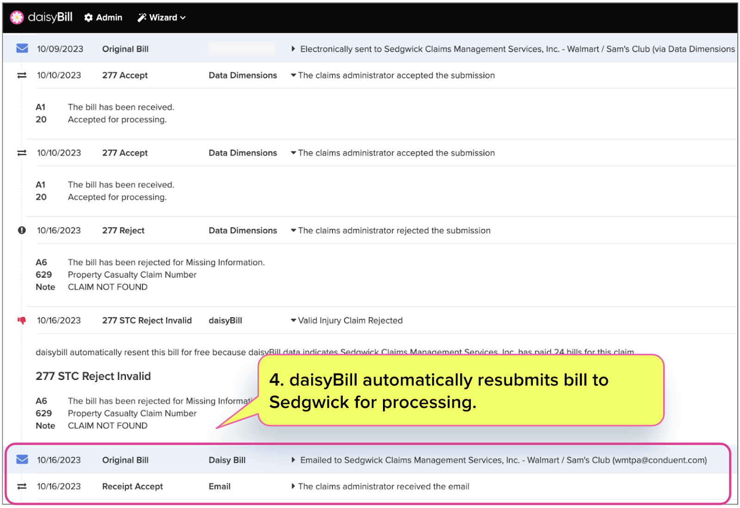Collapse the claims administrator rejected the submission details
The height and width of the screenshot is (508, 740).
(x=294, y=230)
